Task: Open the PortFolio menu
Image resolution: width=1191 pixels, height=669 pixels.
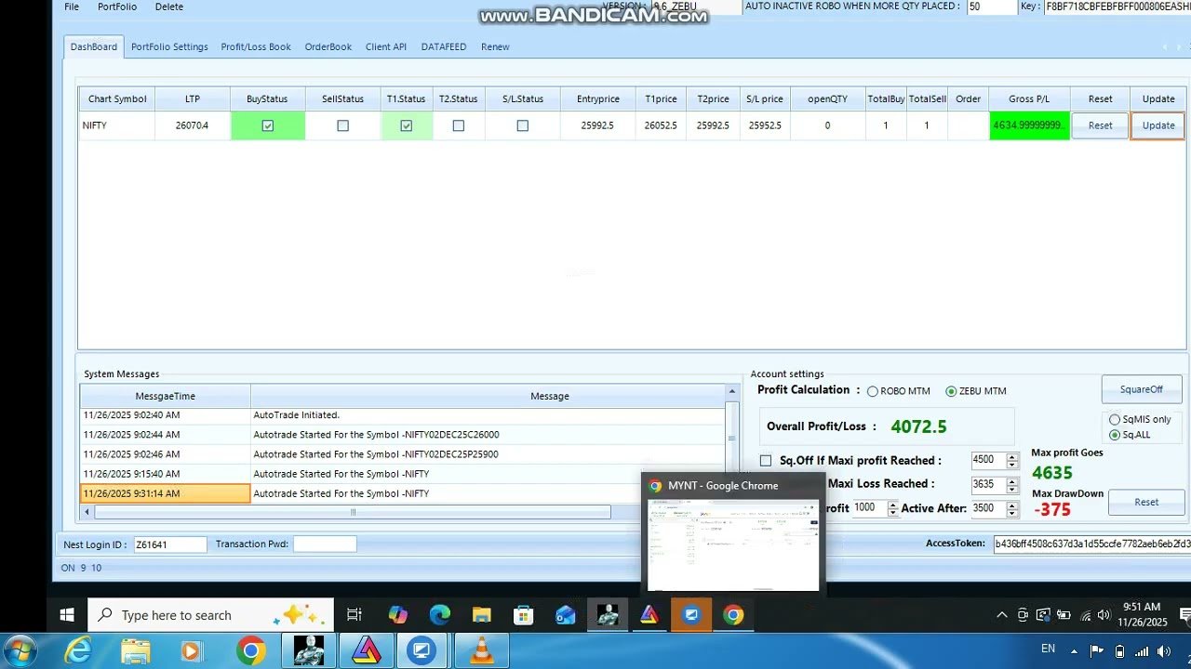Action: click(x=117, y=7)
